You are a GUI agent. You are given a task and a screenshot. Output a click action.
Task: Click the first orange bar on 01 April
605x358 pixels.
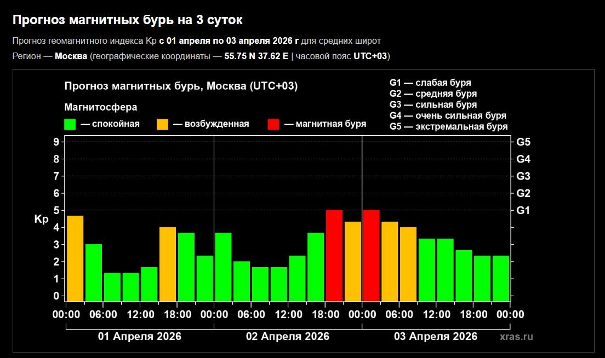(75, 258)
